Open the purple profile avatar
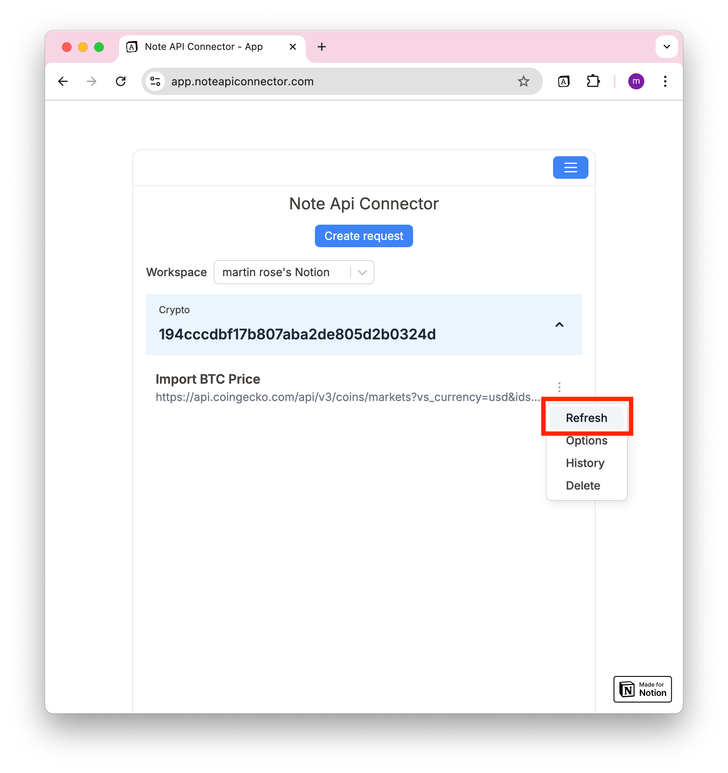The width and height of the screenshot is (728, 773). 636,81
